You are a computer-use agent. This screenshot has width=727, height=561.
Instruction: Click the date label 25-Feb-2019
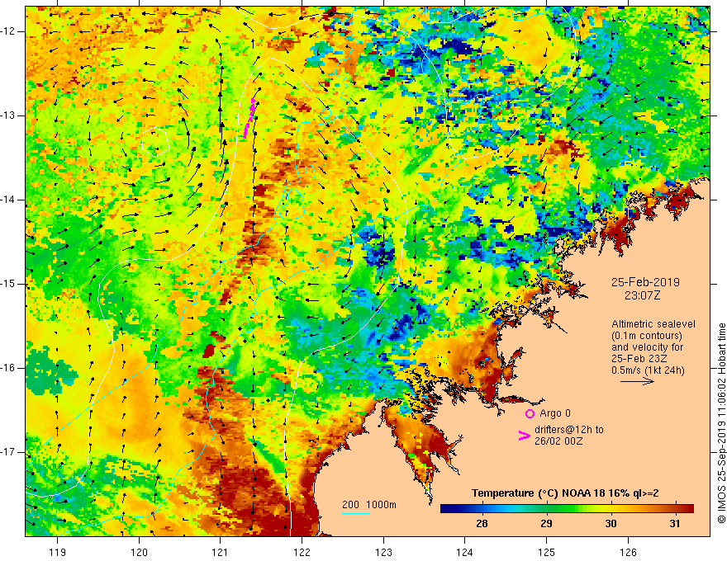645,282
